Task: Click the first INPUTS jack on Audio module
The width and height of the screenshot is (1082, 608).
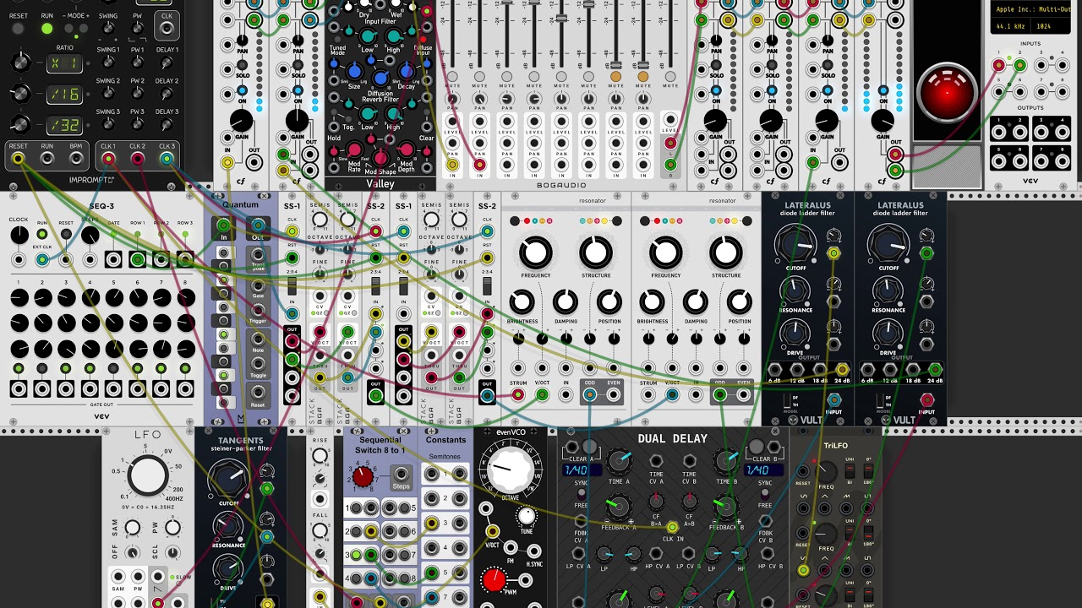Action: click(999, 65)
